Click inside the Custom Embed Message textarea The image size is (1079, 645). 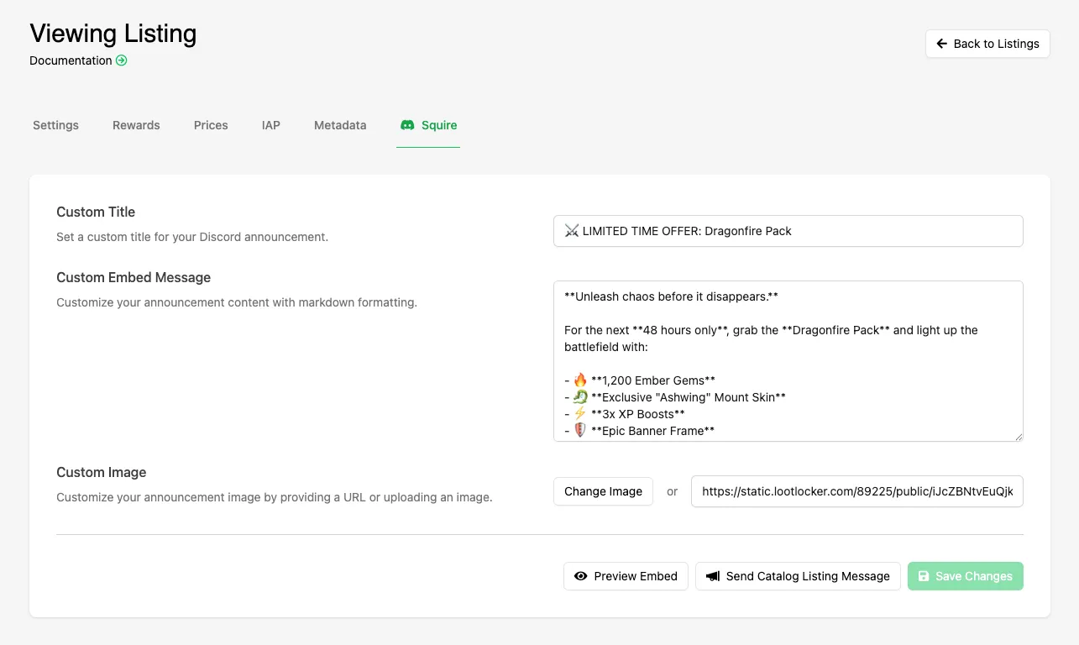coord(788,361)
